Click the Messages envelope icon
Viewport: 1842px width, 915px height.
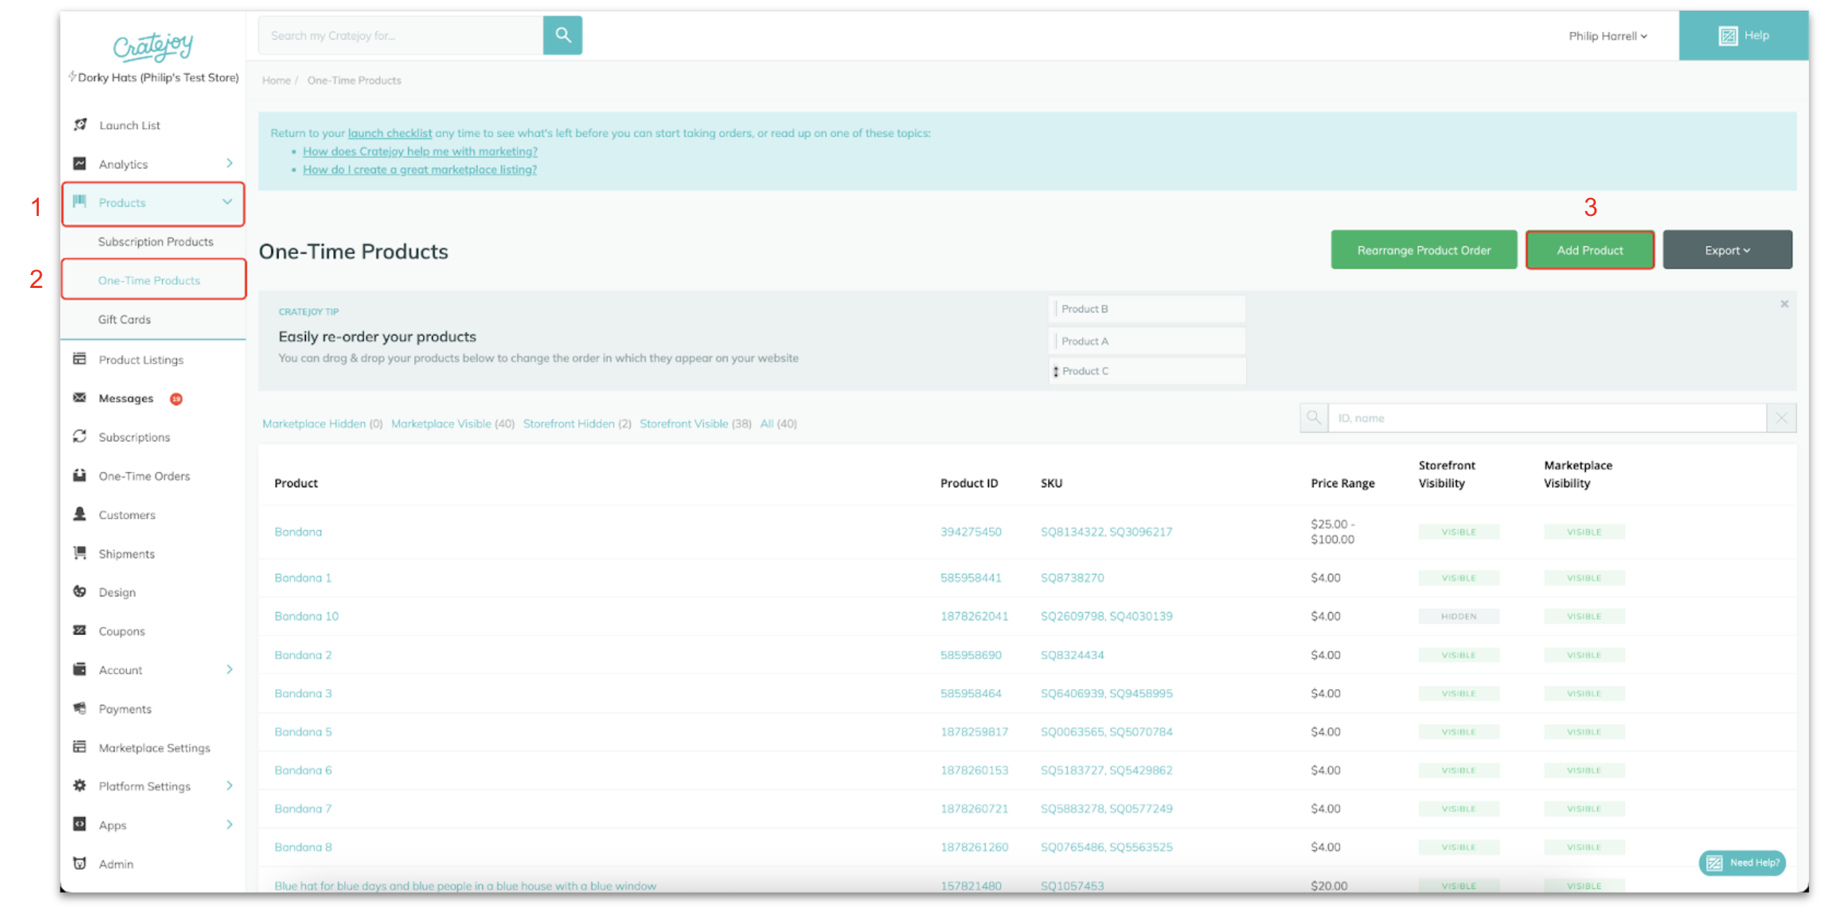[80, 398]
